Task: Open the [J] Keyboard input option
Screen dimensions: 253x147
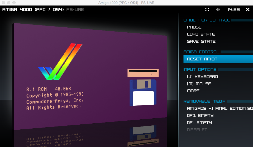Action: (x=202, y=77)
